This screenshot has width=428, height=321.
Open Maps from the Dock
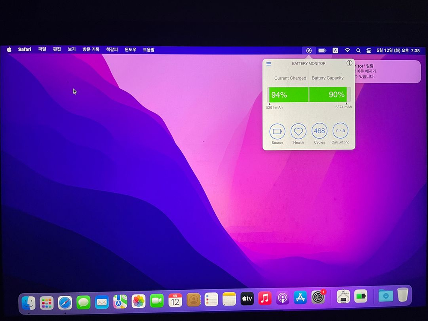[120, 302]
